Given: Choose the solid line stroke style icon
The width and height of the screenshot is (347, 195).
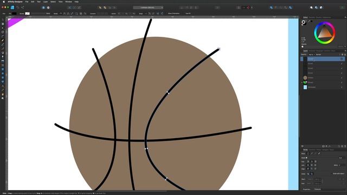Looking at the screenshot, I should (312, 153).
